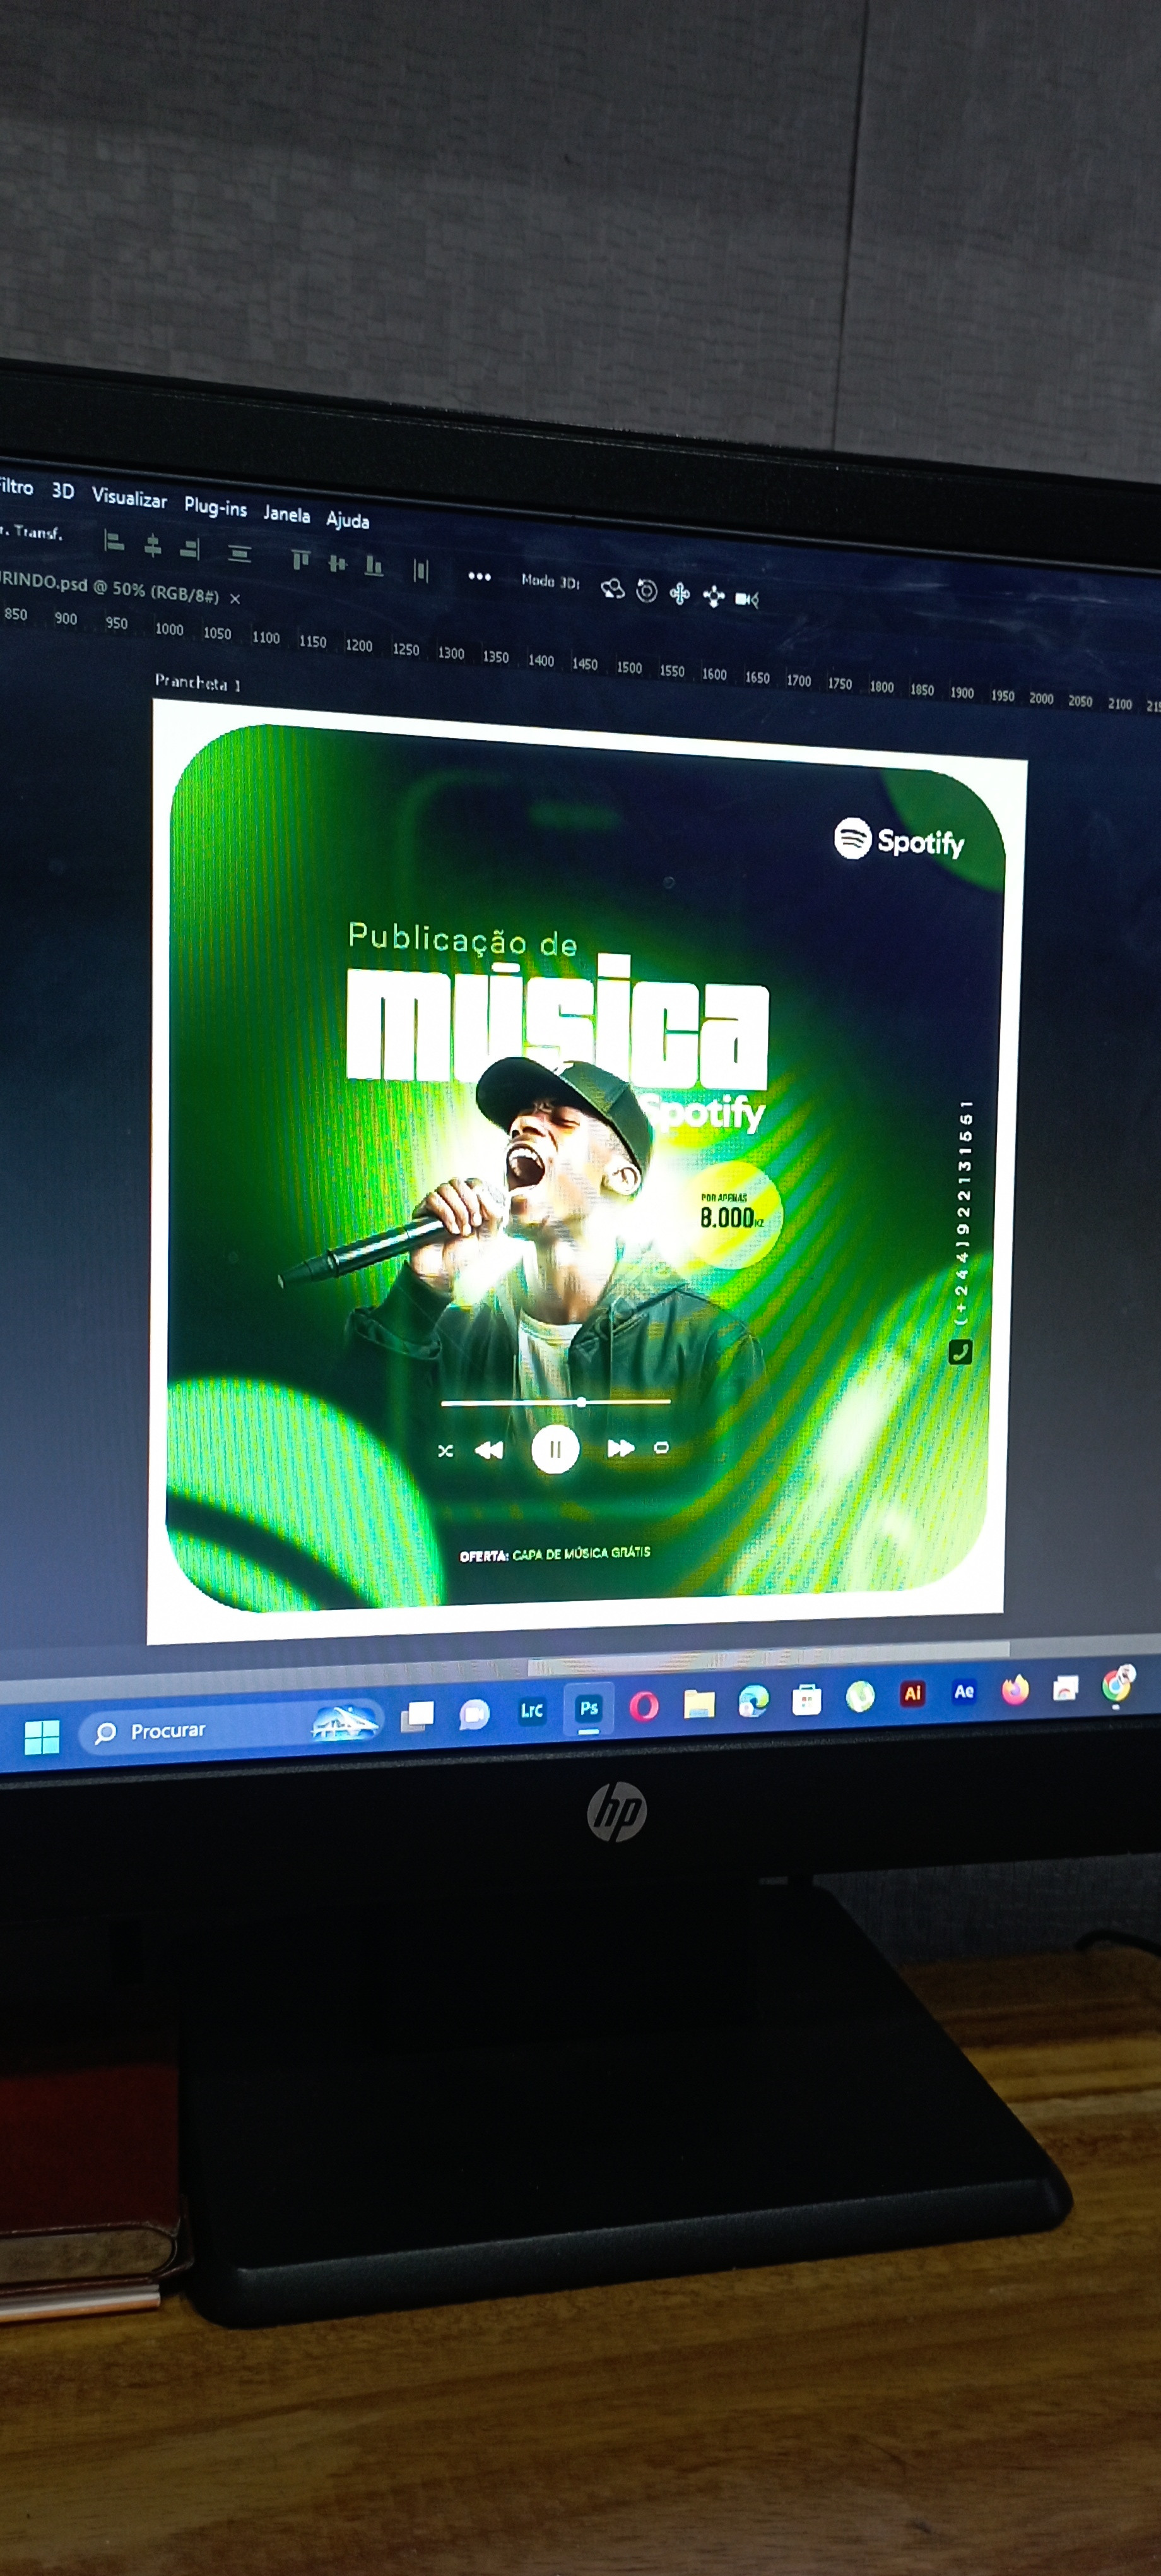Open the Ajuda menu

(x=348, y=520)
